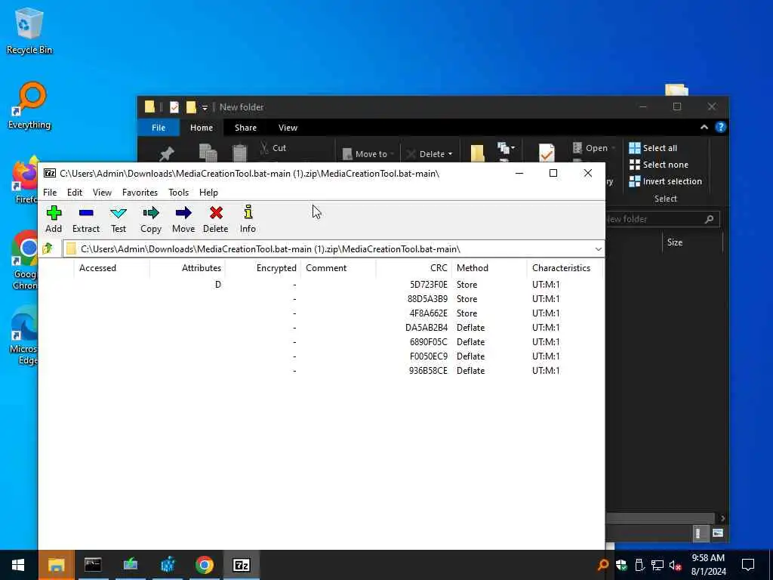Viewport: 773px width, 580px height.
Task: Click Select none in Explorer ribbon
Action: pyautogui.click(x=658, y=165)
